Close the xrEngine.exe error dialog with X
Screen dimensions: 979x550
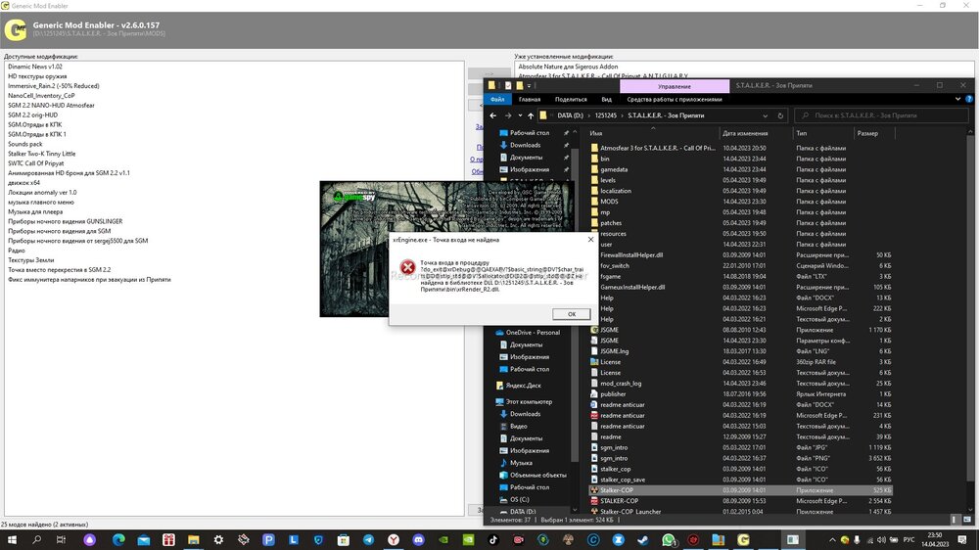(589, 238)
